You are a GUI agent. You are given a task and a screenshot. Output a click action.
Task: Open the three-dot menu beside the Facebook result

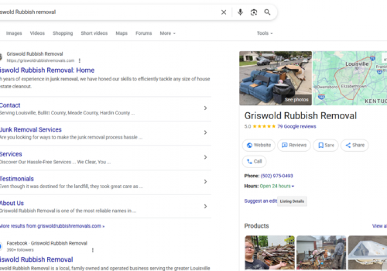pos(93,250)
